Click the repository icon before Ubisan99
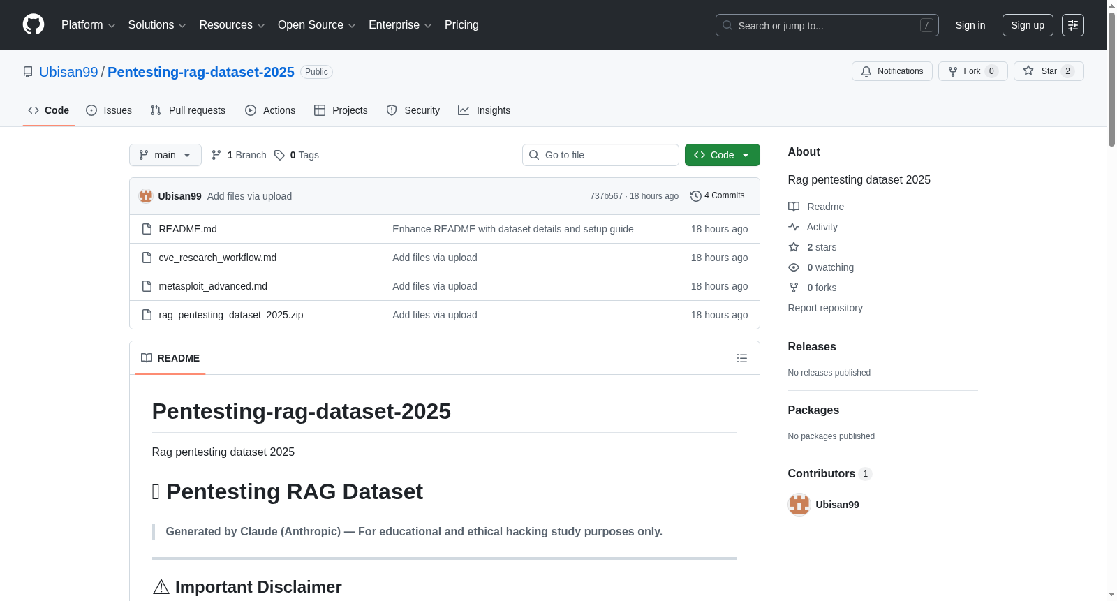 [28, 72]
